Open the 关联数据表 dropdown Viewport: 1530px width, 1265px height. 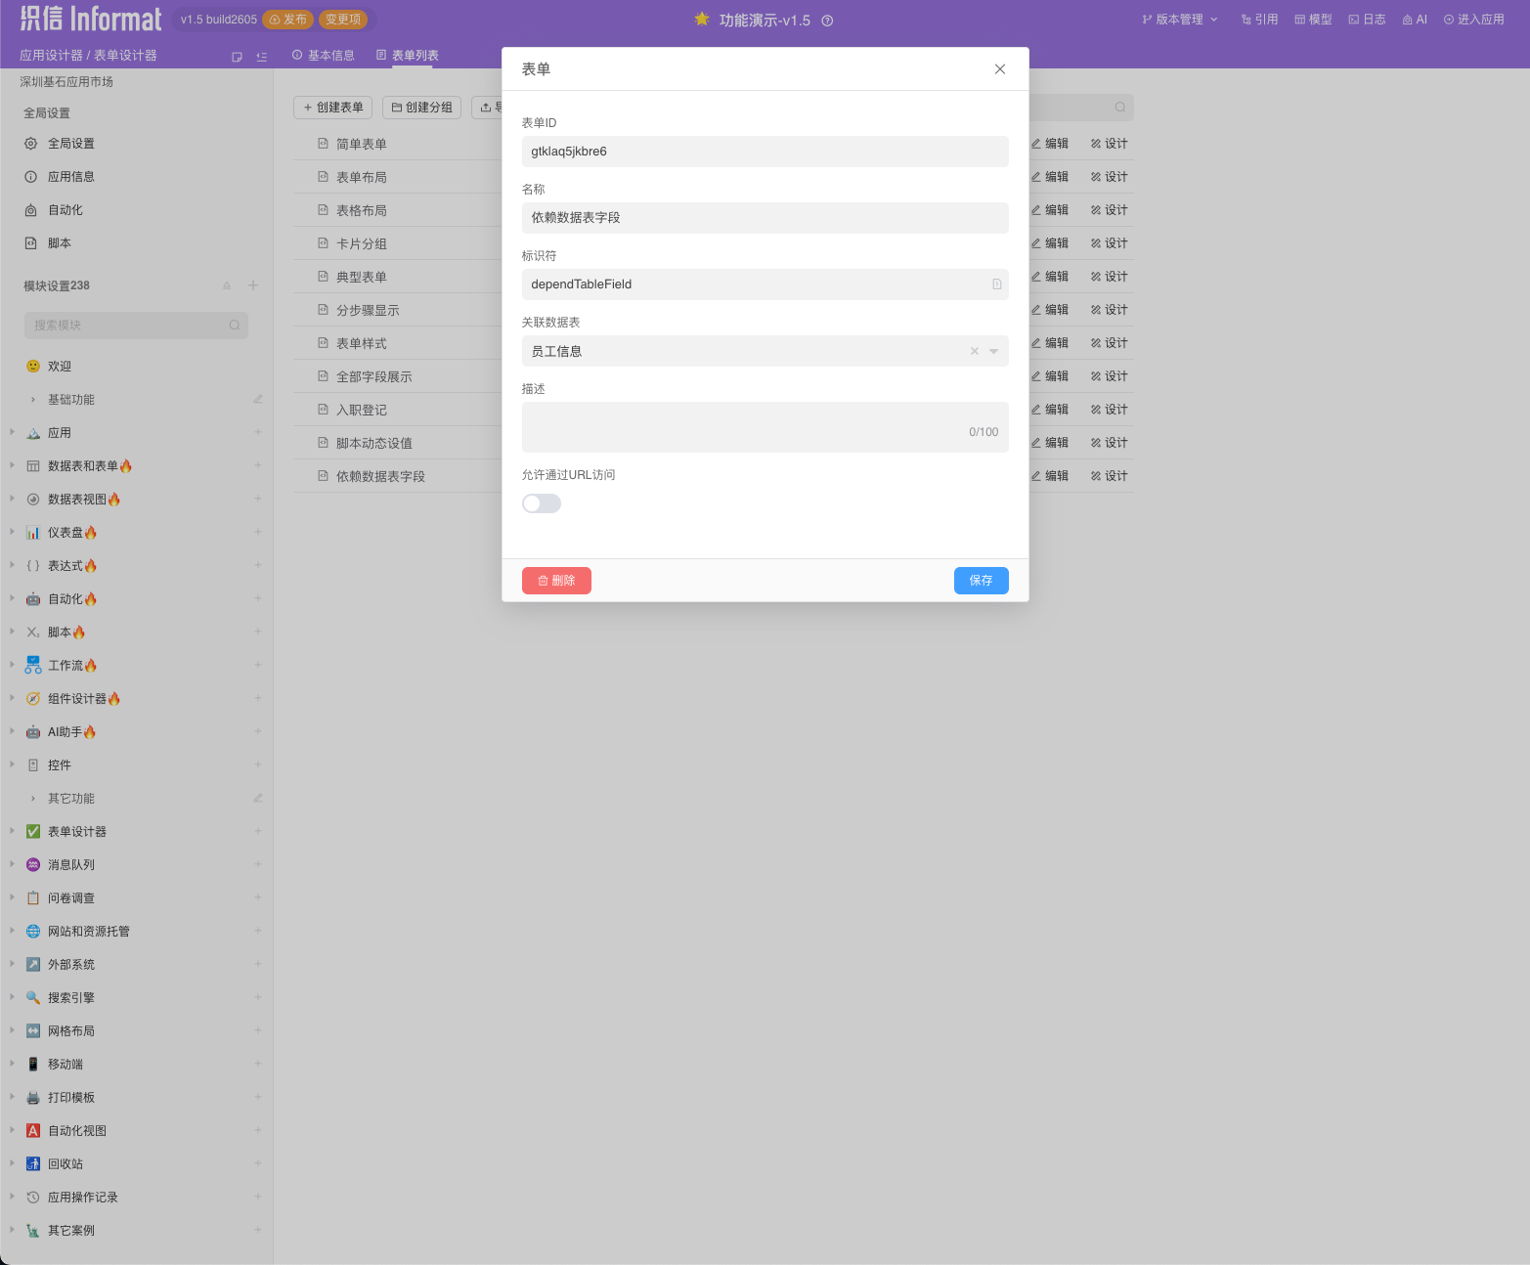pyautogui.click(x=993, y=350)
